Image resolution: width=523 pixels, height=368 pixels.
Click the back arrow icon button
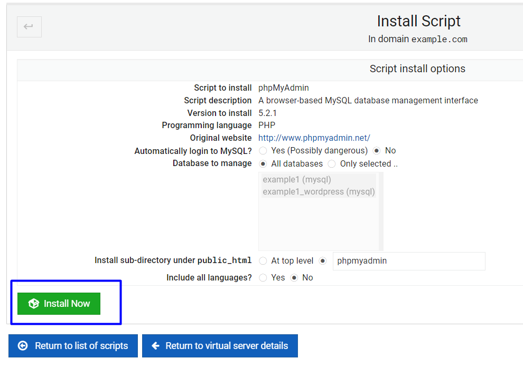click(x=30, y=26)
